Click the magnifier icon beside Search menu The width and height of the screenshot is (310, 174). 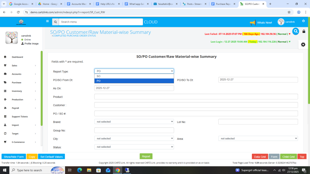[x=55, y=22]
